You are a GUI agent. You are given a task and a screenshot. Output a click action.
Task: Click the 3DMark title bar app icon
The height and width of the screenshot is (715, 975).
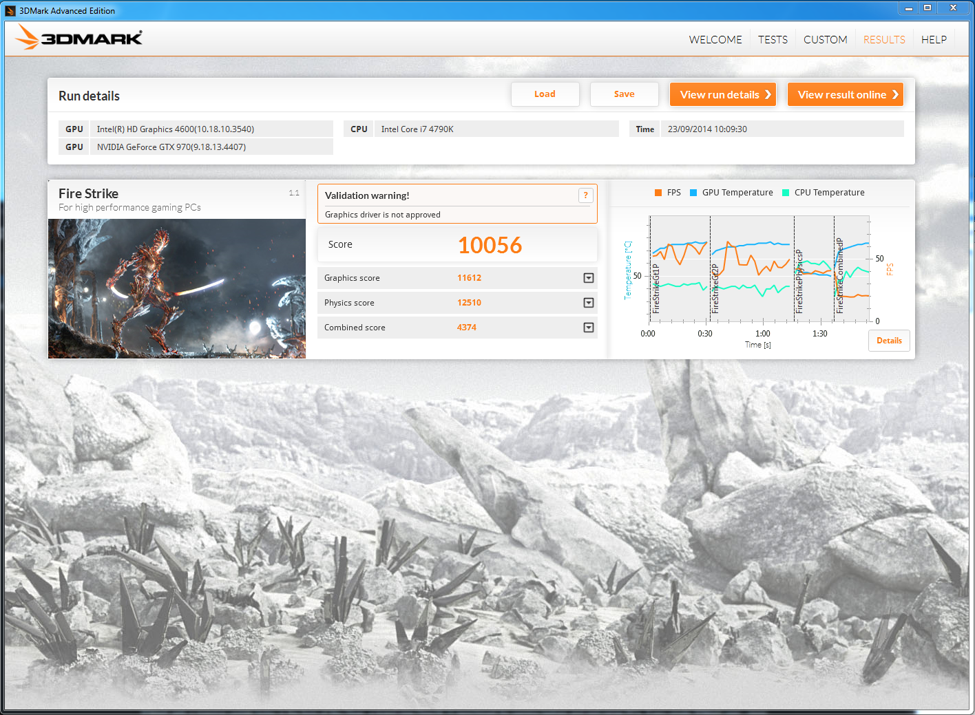(x=10, y=10)
